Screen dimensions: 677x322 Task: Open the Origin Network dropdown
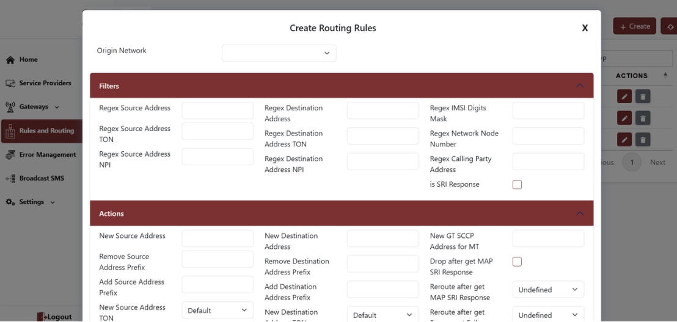click(279, 53)
